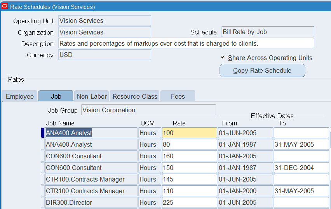Click From date 01-JAN-2005

[x=245, y=156]
